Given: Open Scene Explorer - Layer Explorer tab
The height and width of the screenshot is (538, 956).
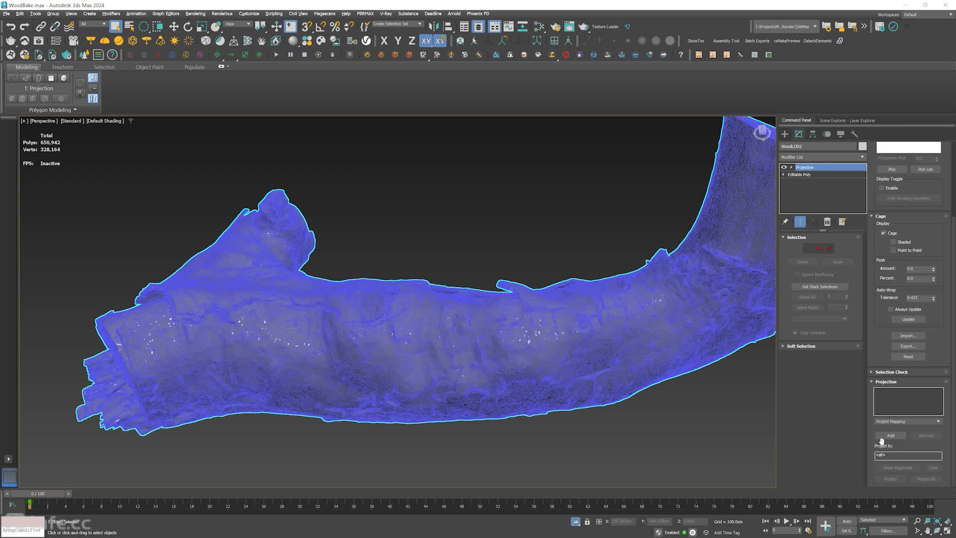Looking at the screenshot, I should click(x=847, y=121).
